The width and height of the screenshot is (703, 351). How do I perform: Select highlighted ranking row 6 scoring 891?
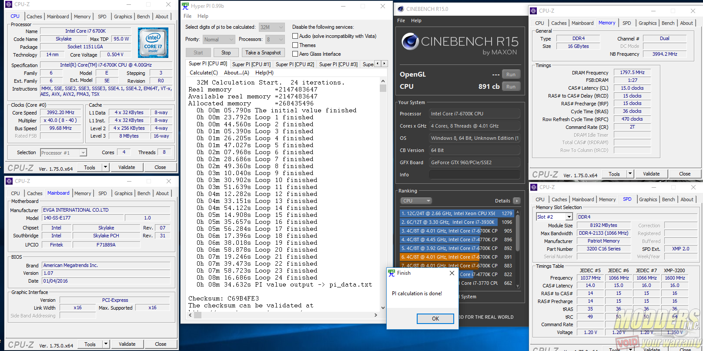click(x=456, y=257)
